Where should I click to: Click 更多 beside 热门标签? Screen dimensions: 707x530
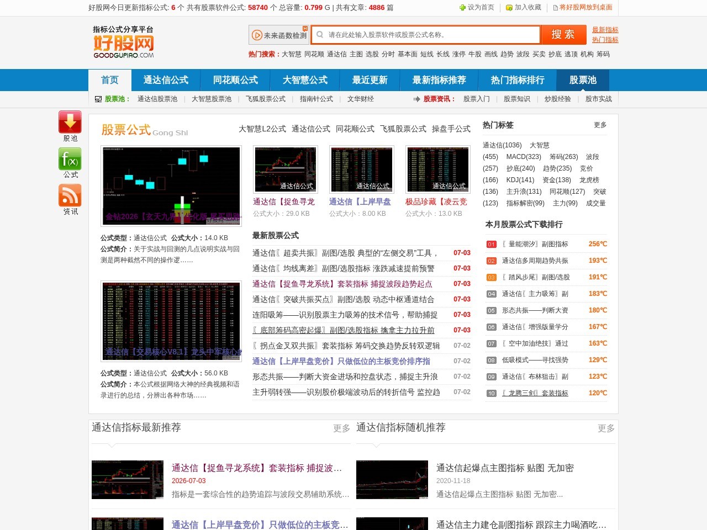pyautogui.click(x=600, y=125)
